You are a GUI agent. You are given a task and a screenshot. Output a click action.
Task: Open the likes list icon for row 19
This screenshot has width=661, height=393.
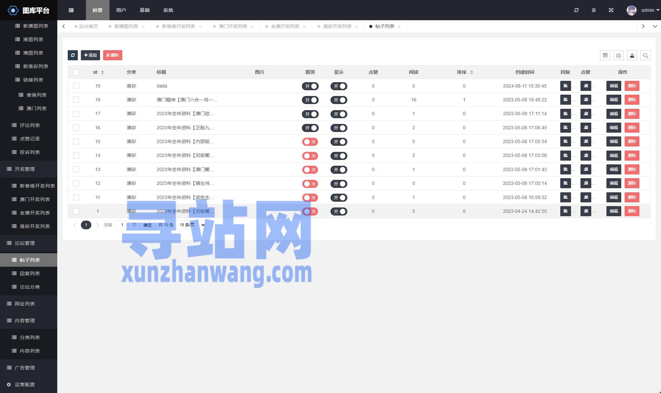(586, 86)
